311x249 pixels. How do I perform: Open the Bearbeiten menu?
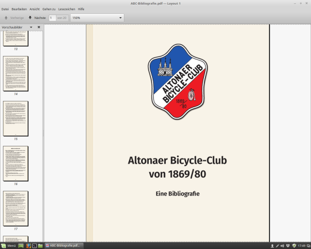[x=19, y=9]
